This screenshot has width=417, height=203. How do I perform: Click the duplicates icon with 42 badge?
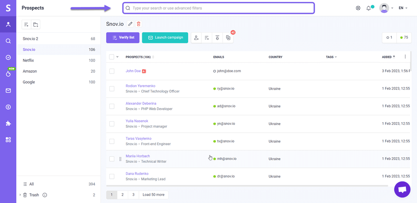coord(228,37)
